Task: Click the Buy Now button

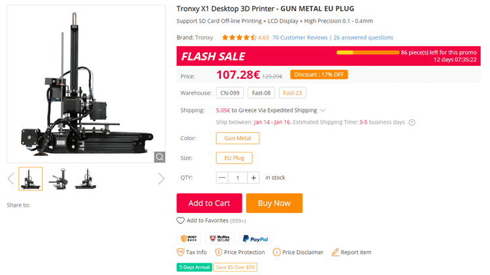Action: pyautogui.click(x=274, y=203)
